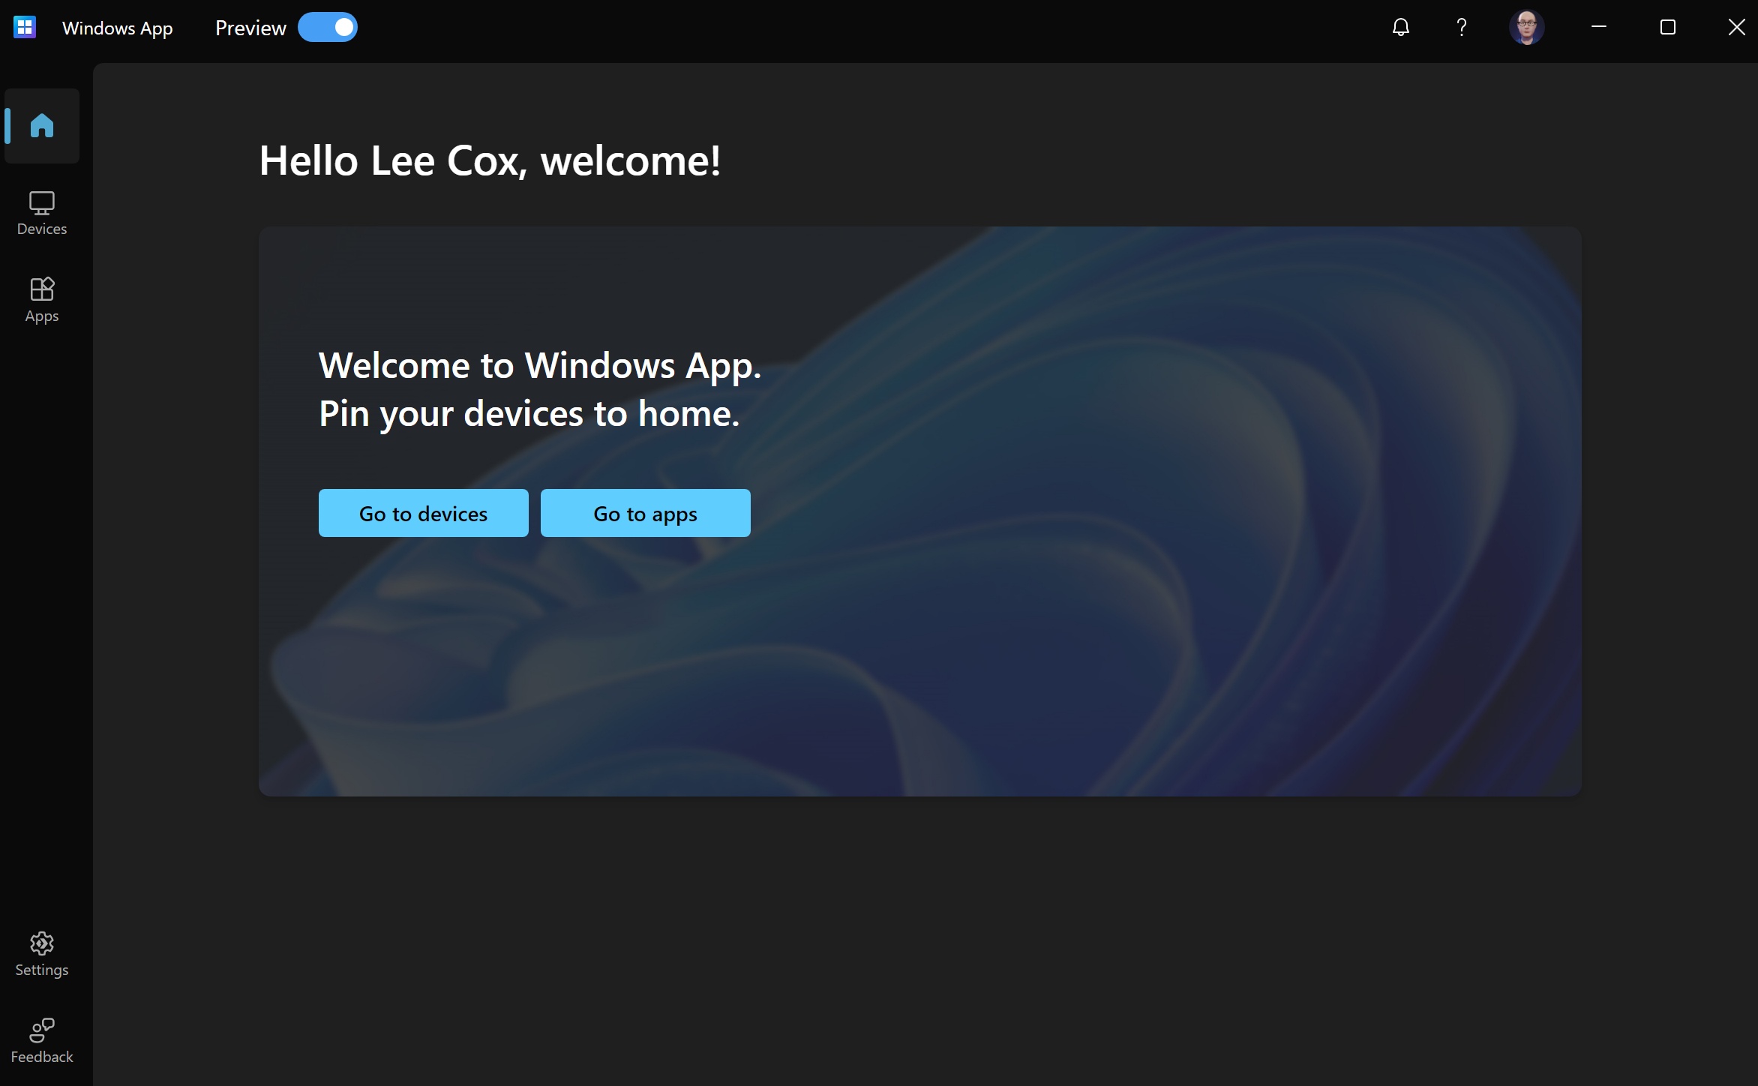1758x1086 pixels.
Task: Open the user profile avatar
Action: pos(1526,28)
